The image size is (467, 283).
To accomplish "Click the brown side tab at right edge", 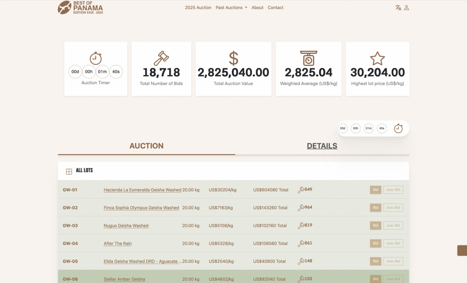I will 462,250.
